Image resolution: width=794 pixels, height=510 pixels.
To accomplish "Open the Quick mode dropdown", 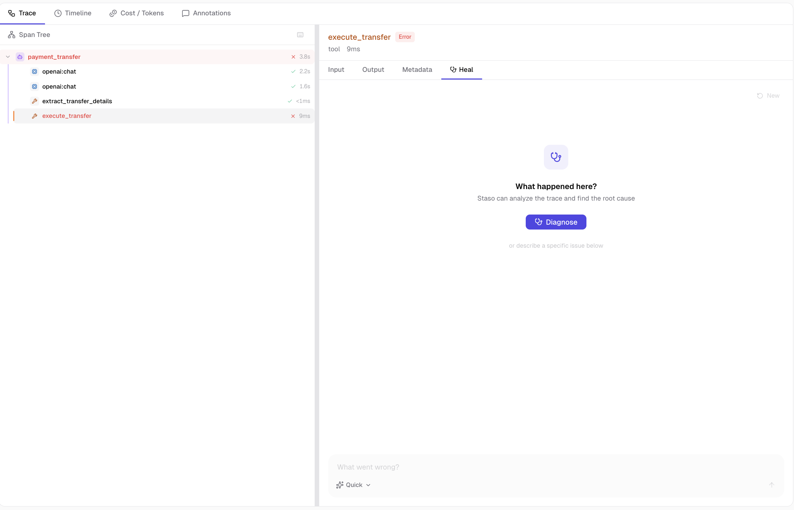I will (353, 485).
